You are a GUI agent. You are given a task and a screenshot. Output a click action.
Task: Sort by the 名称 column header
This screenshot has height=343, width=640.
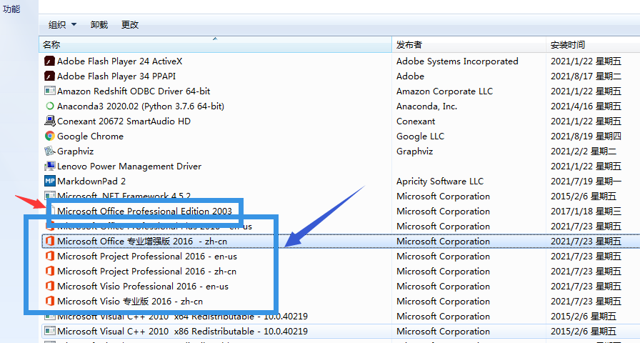coord(216,45)
